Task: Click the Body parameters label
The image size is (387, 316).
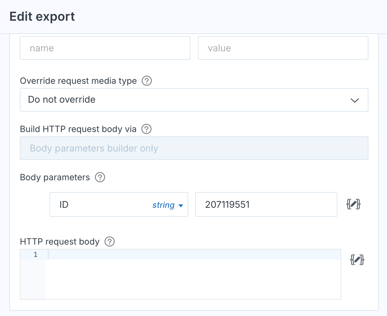Action: (x=55, y=177)
